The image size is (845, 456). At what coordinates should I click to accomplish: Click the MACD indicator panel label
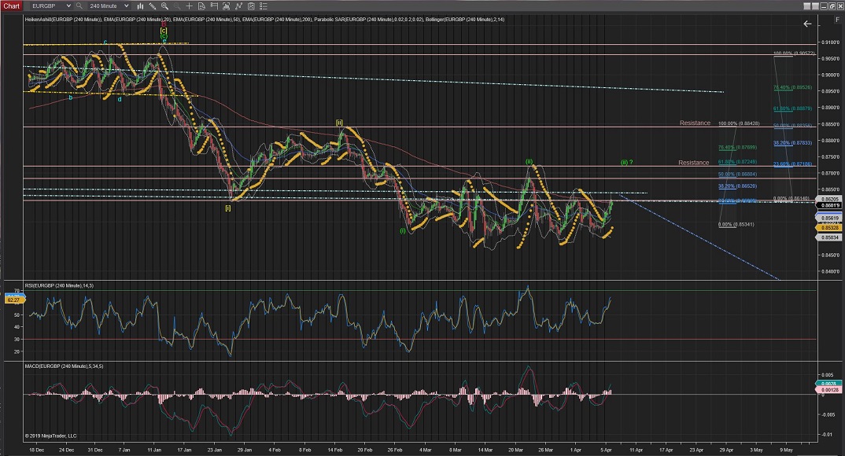64,366
